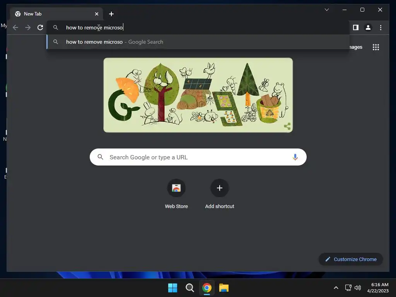Select the New Tab tab
The height and width of the screenshot is (297, 396).
click(56, 14)
